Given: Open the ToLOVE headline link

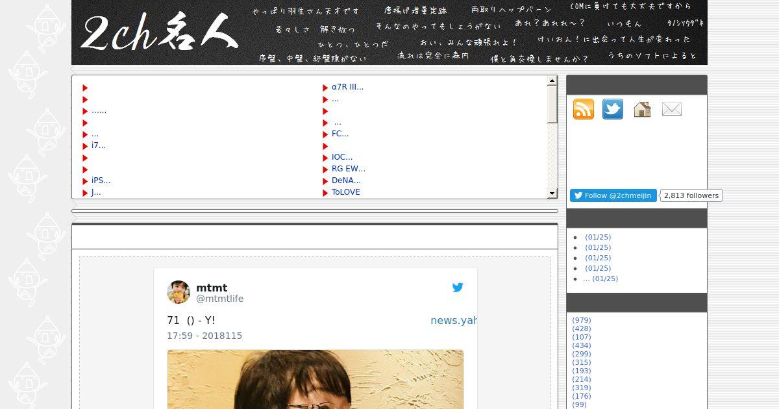Looking at the screenshot, I should coord(346,192).
